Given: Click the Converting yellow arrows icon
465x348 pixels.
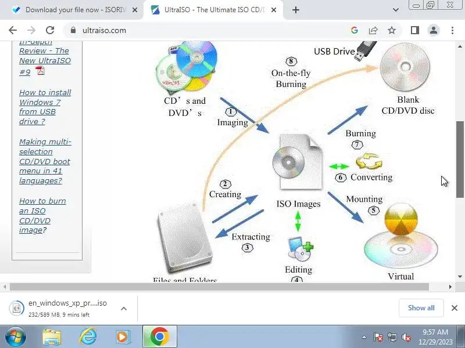Looking at the screenshot, I should 369,162.
